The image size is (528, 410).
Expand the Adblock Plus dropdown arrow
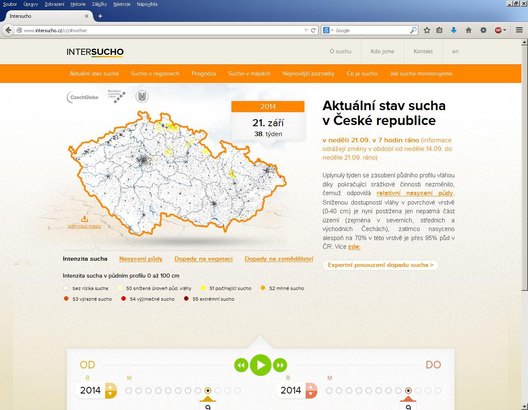(504, 30)
